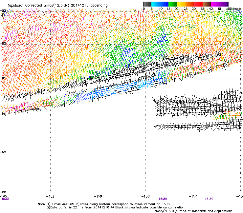Click the "NOAA/NESDIS/Office of Research and Applications" credit
Viewport: 243px width, 213px height.
193,211
